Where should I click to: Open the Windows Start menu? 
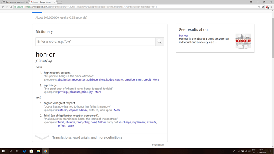coord(3,151)
